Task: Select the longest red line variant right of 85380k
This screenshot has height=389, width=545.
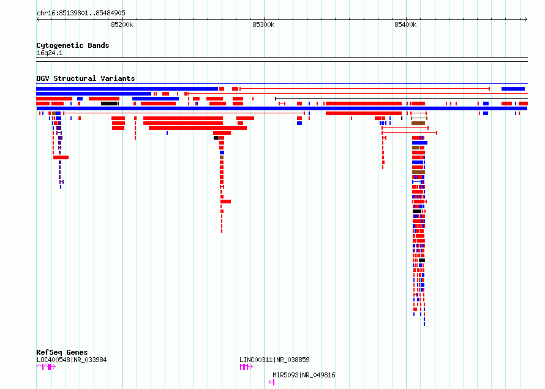Action: point(409,133)
